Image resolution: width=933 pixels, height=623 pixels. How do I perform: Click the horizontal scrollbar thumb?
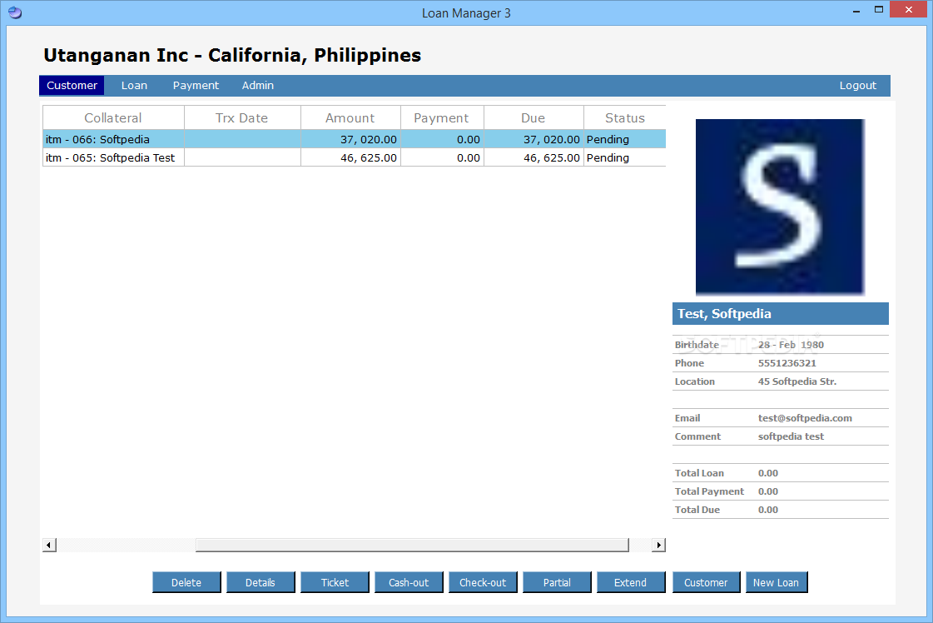pyautogui.click(x=412, y=545)
